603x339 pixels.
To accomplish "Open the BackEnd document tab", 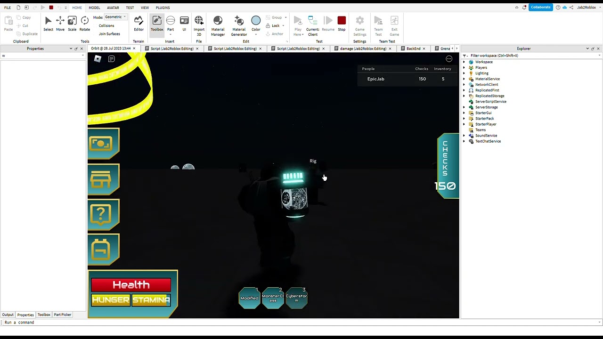I will click(x=413, y=48).
